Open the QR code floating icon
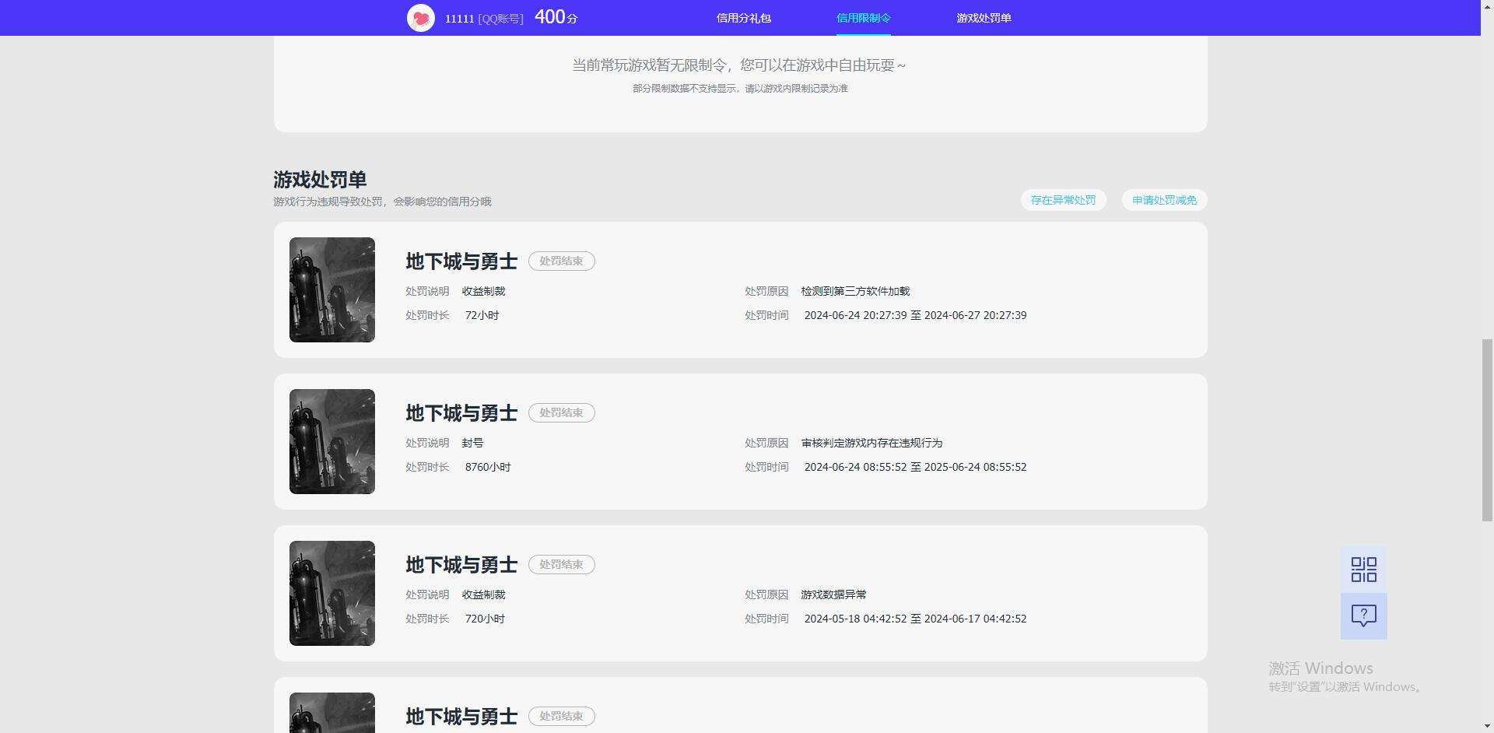Image resolution: width=1494 pixels, height=733 pixels. 1363,570
